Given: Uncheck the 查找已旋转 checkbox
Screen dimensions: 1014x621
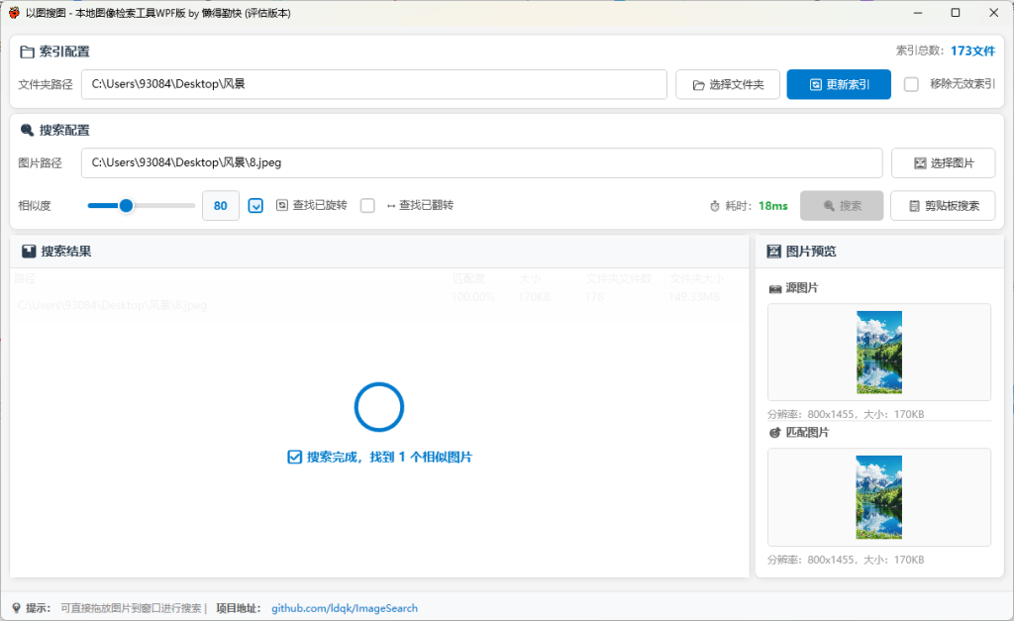Looking at the screenshot, I should tap(255, 205).
